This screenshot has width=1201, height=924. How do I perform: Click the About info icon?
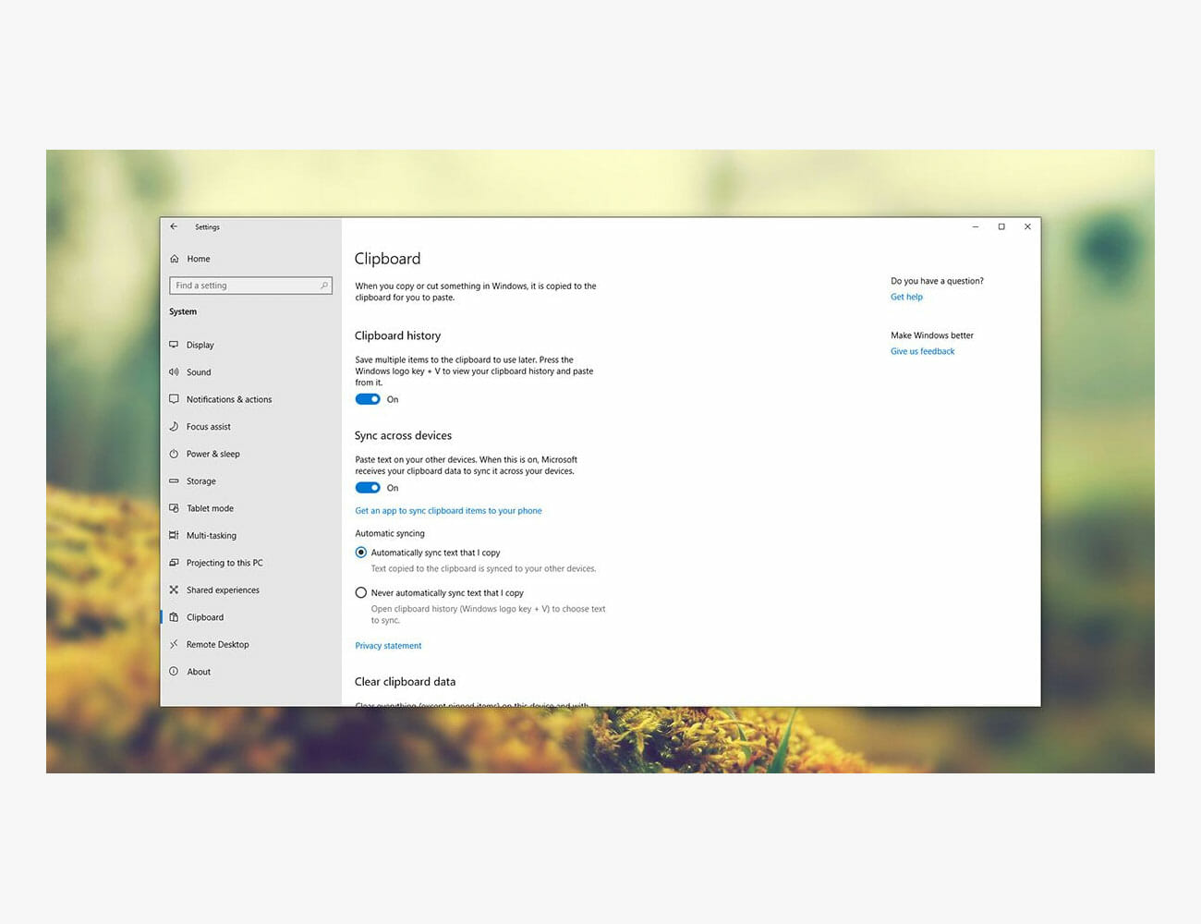pyautogui.click(x=174, y=672)
